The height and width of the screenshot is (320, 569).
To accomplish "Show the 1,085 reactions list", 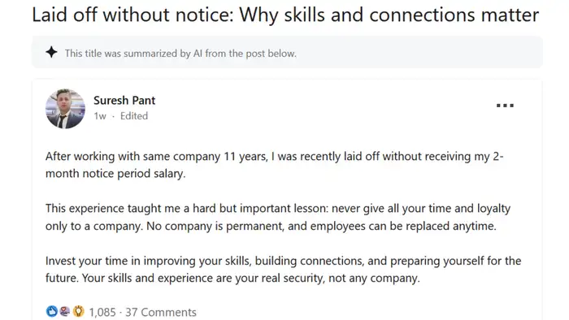I will click(102, 312).
